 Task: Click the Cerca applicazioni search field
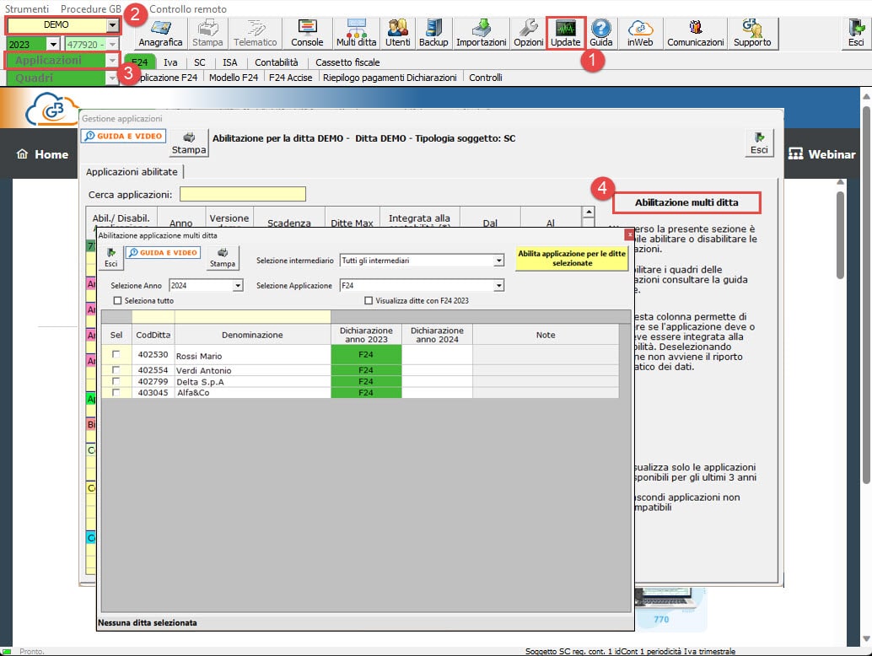(x=242, y=195)
